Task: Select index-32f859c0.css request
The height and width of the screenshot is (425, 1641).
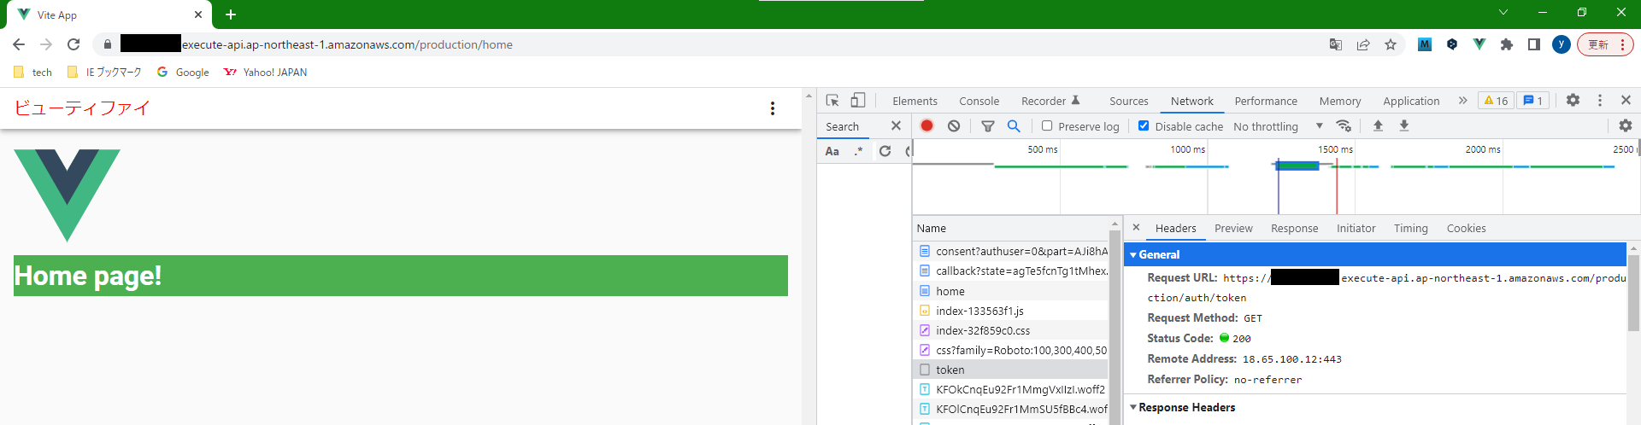Action: (1011, 330)
